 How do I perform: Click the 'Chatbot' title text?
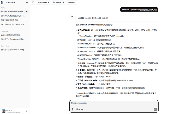[11, 3]
